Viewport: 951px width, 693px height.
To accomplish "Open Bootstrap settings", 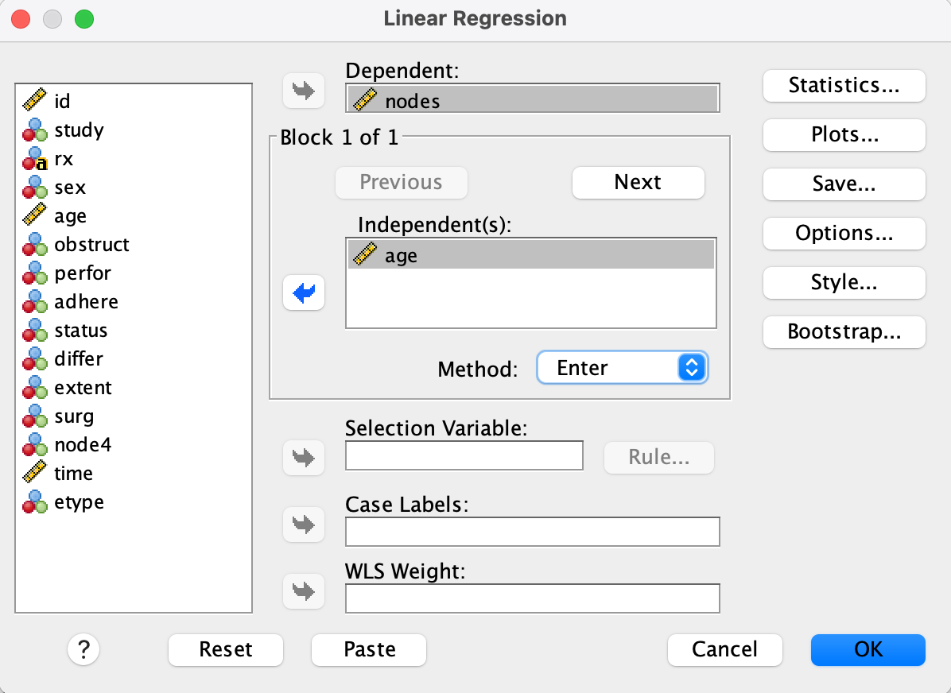I will tap(844, 332).
